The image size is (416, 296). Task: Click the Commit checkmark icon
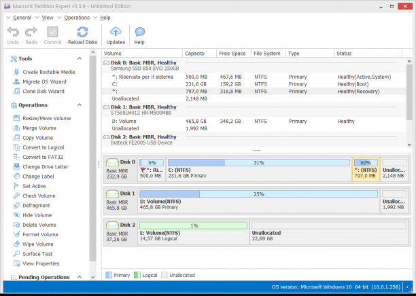52,32
